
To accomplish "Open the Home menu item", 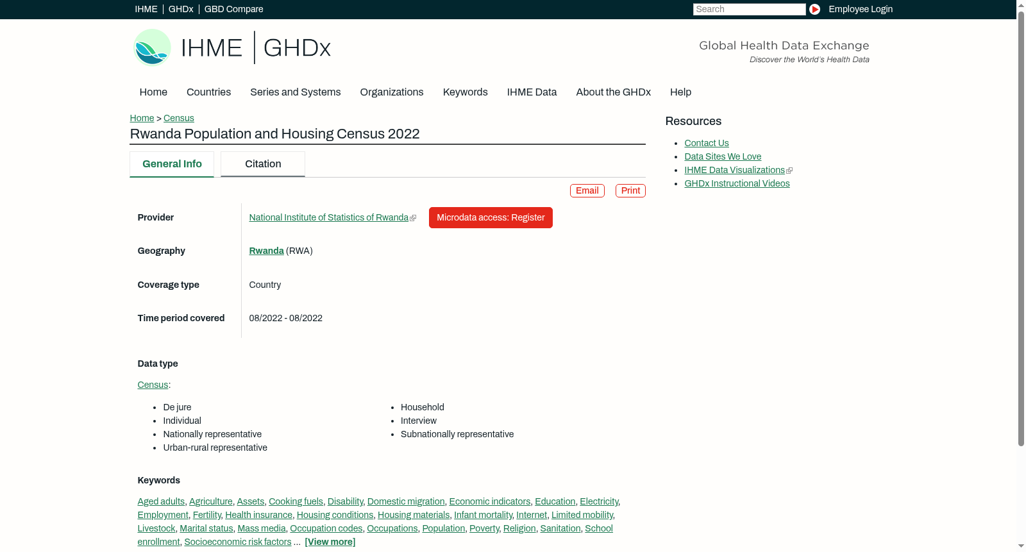I will tap(153, 92).
